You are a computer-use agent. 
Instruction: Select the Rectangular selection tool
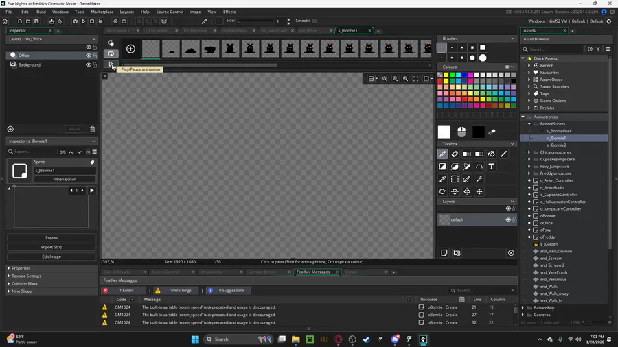coord(455,180)
